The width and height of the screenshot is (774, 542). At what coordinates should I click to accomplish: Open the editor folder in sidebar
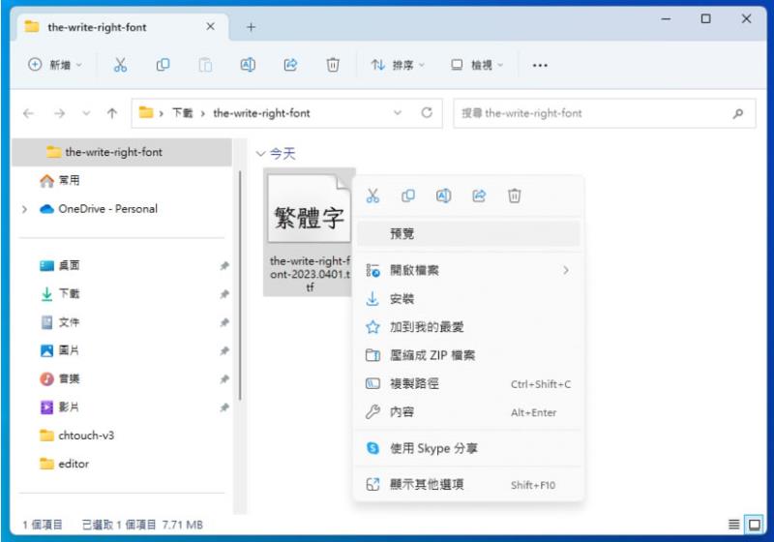(x=122, y=464)
